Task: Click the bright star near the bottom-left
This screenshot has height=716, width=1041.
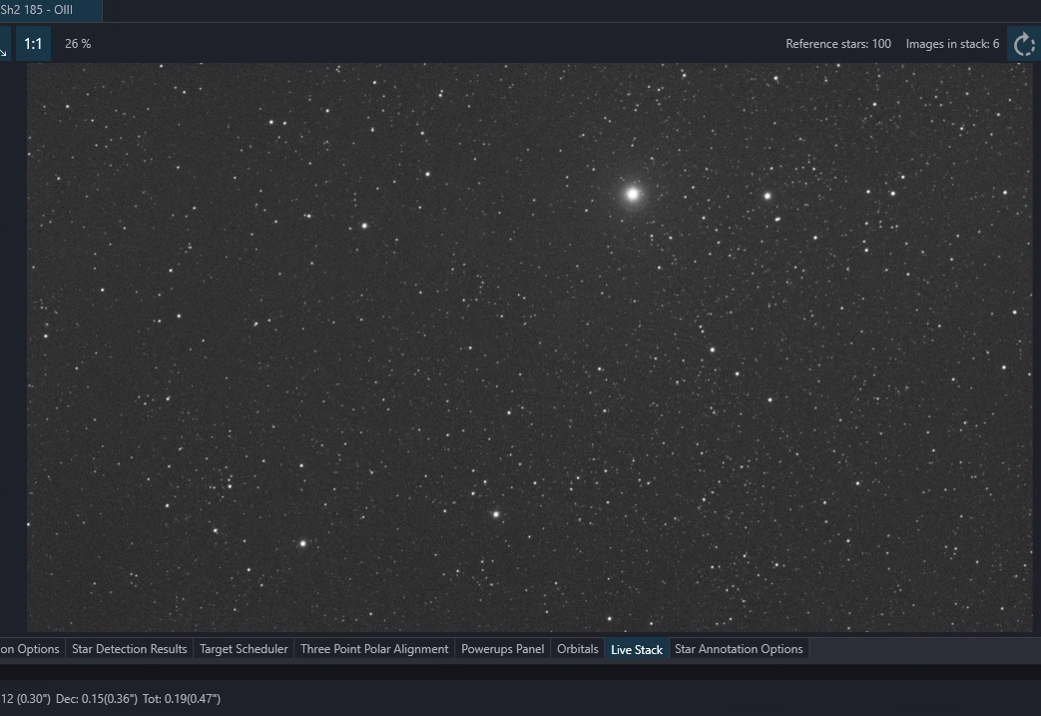Action: 303,543
